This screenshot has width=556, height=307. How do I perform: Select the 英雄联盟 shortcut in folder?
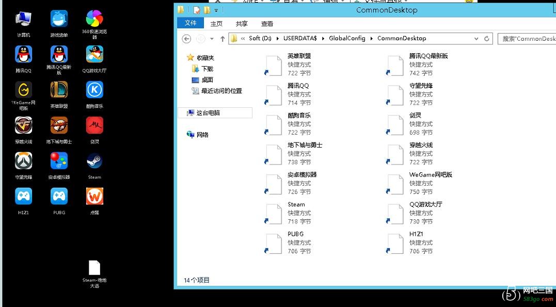tap(289, 64)
